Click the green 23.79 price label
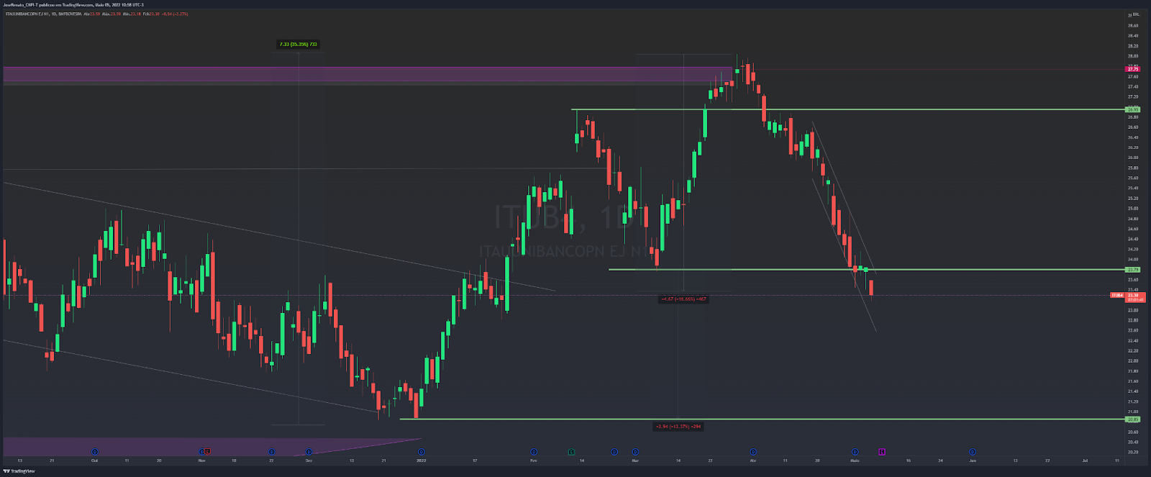 point(1132,270)
